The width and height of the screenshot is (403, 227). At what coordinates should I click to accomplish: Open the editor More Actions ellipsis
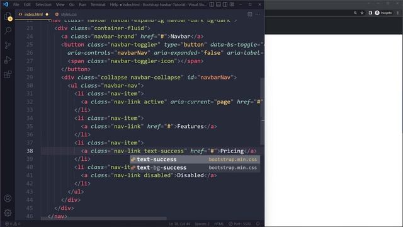coord(258,14)
